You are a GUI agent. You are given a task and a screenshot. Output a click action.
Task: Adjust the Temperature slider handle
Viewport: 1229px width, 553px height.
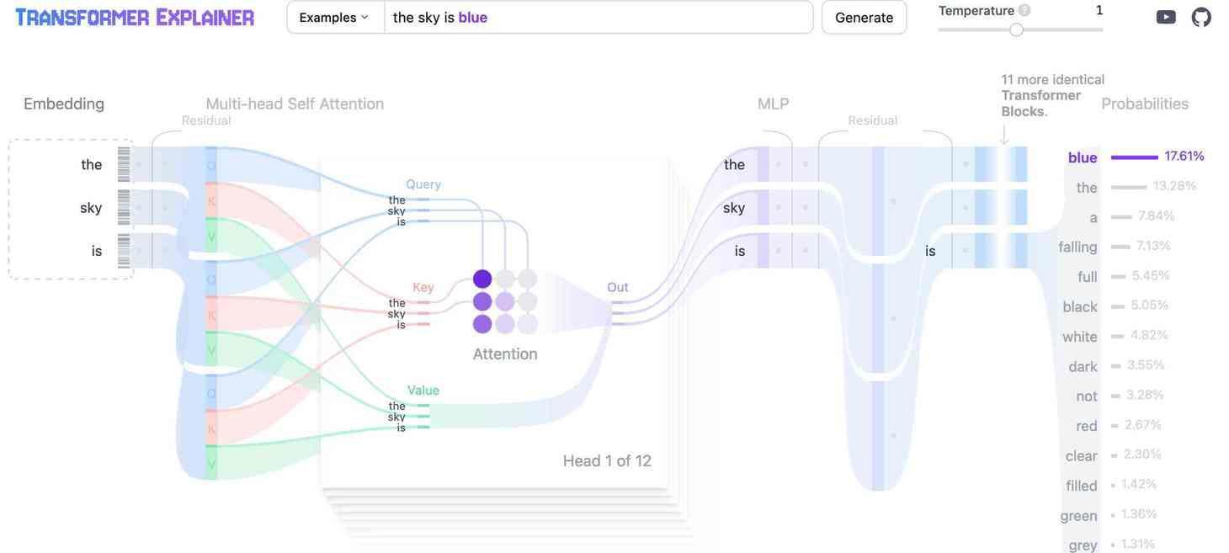(1017, 29)
